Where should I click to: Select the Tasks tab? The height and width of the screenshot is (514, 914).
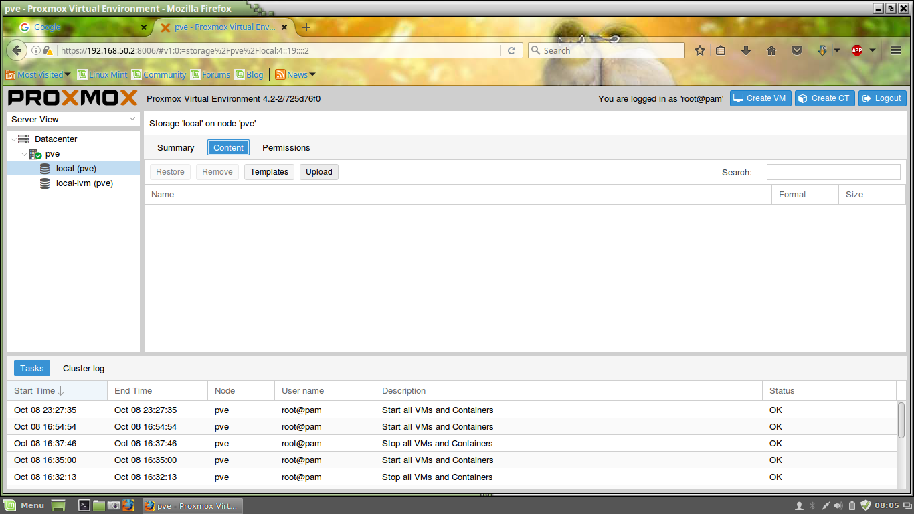pos(32,368)
